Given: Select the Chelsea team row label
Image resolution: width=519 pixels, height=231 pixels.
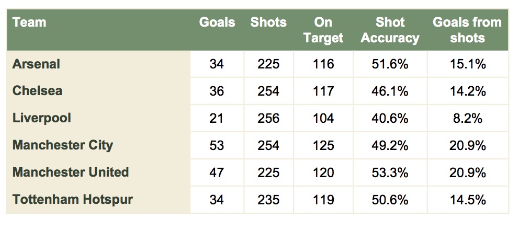Looking at the screenshot, I should (38, 91).
